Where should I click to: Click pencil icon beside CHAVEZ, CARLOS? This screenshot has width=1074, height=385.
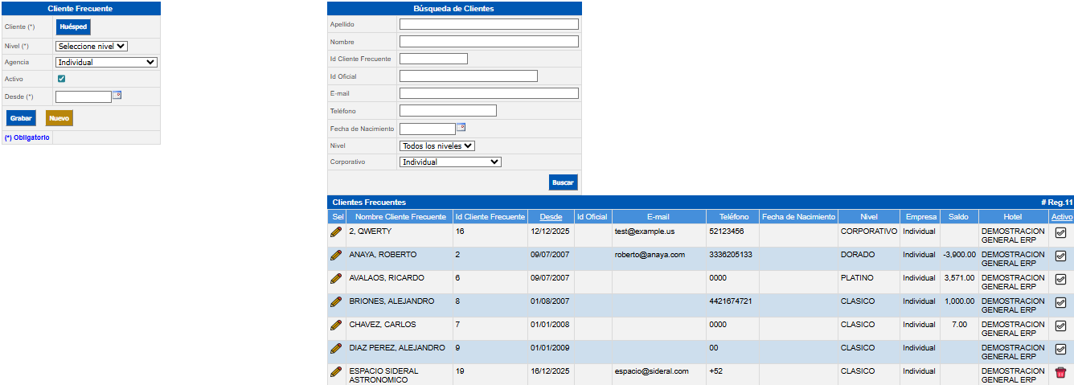coord(336,325)
